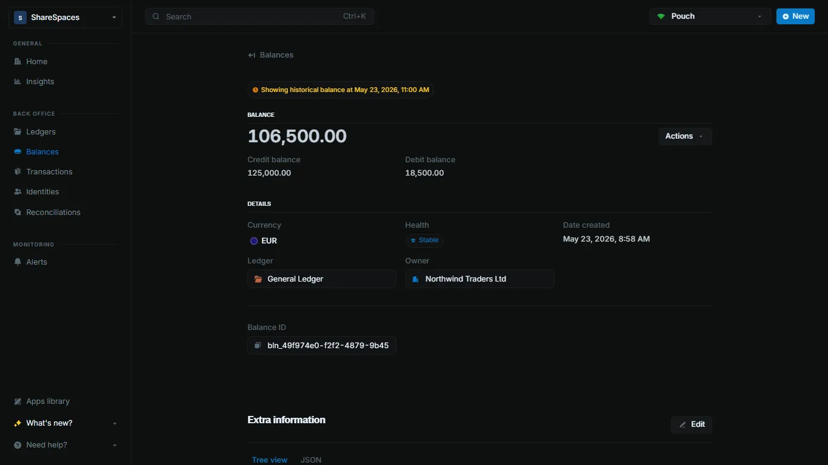Click the Transactions icon in sidebar
This screenshot has height=465, width=828.
click(x=18, y=171)
